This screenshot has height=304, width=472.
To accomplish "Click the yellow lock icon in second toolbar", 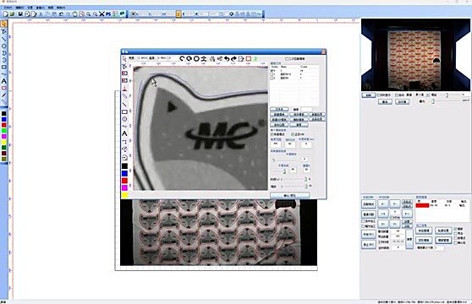I will coord(178,14).
